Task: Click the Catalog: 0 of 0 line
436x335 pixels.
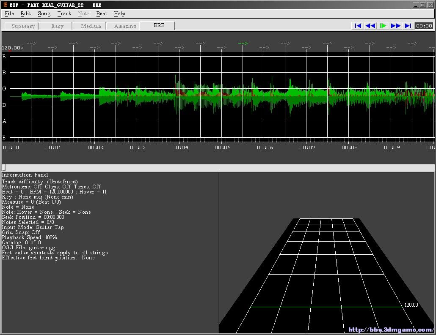Action: (22, 242)
